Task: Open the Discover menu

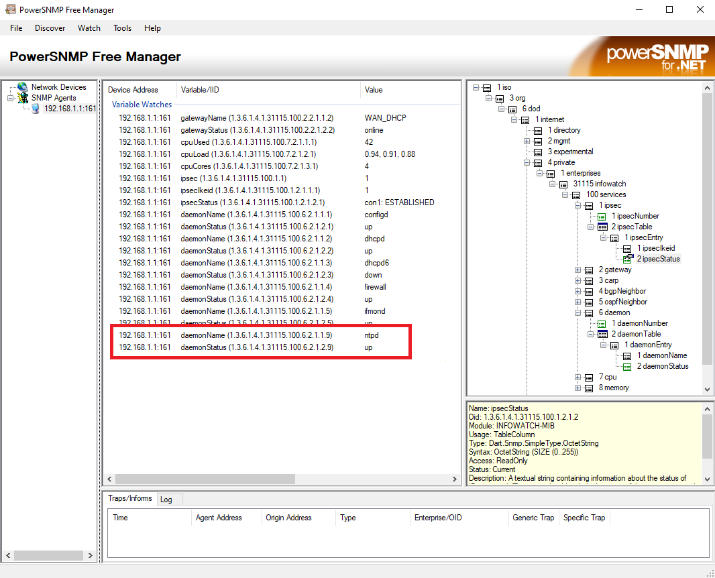Action: coord(50,28)
